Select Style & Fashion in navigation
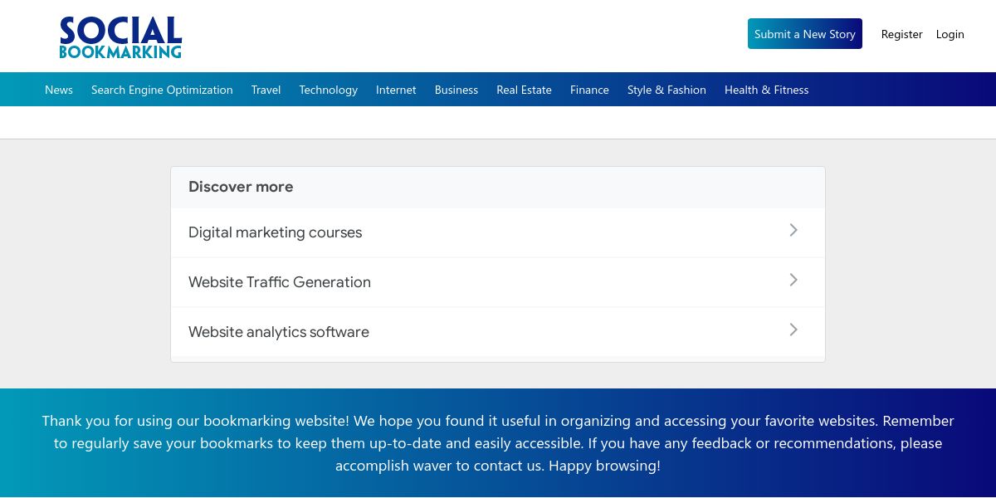 [x=666, y=90]
